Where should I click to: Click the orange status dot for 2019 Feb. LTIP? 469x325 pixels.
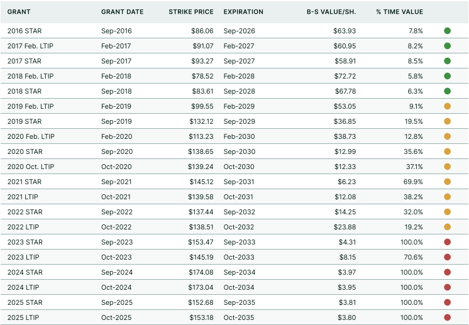pos(447,106)
